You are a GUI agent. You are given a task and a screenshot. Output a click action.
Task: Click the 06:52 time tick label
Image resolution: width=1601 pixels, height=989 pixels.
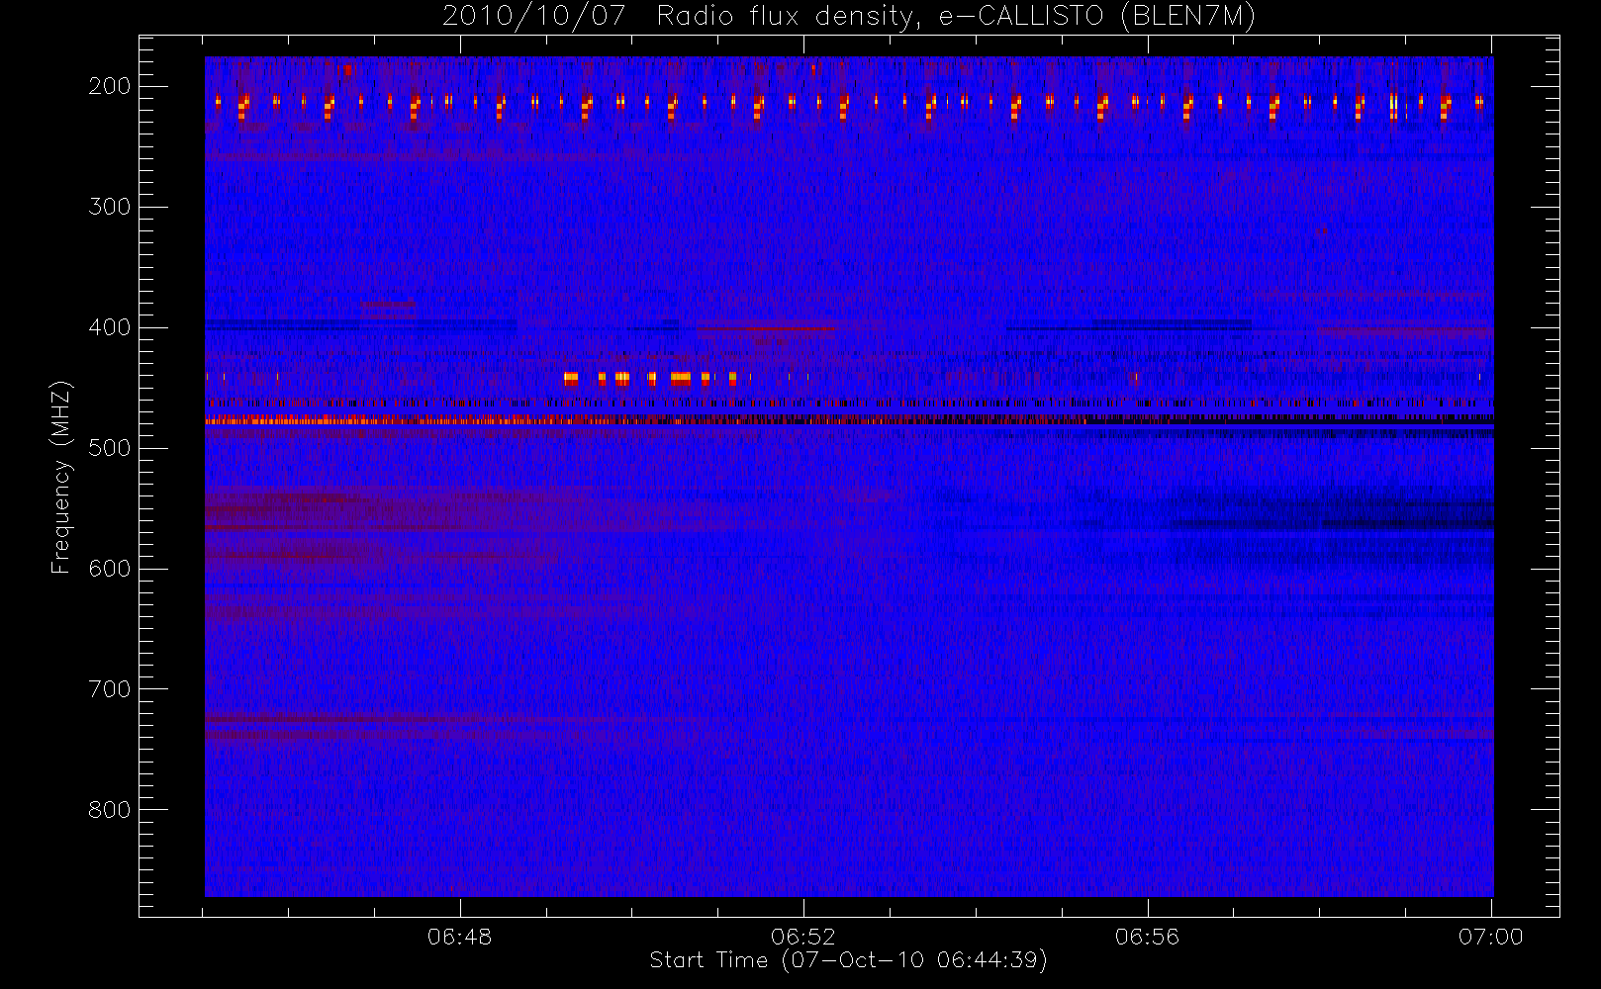[x=803, y=937]
